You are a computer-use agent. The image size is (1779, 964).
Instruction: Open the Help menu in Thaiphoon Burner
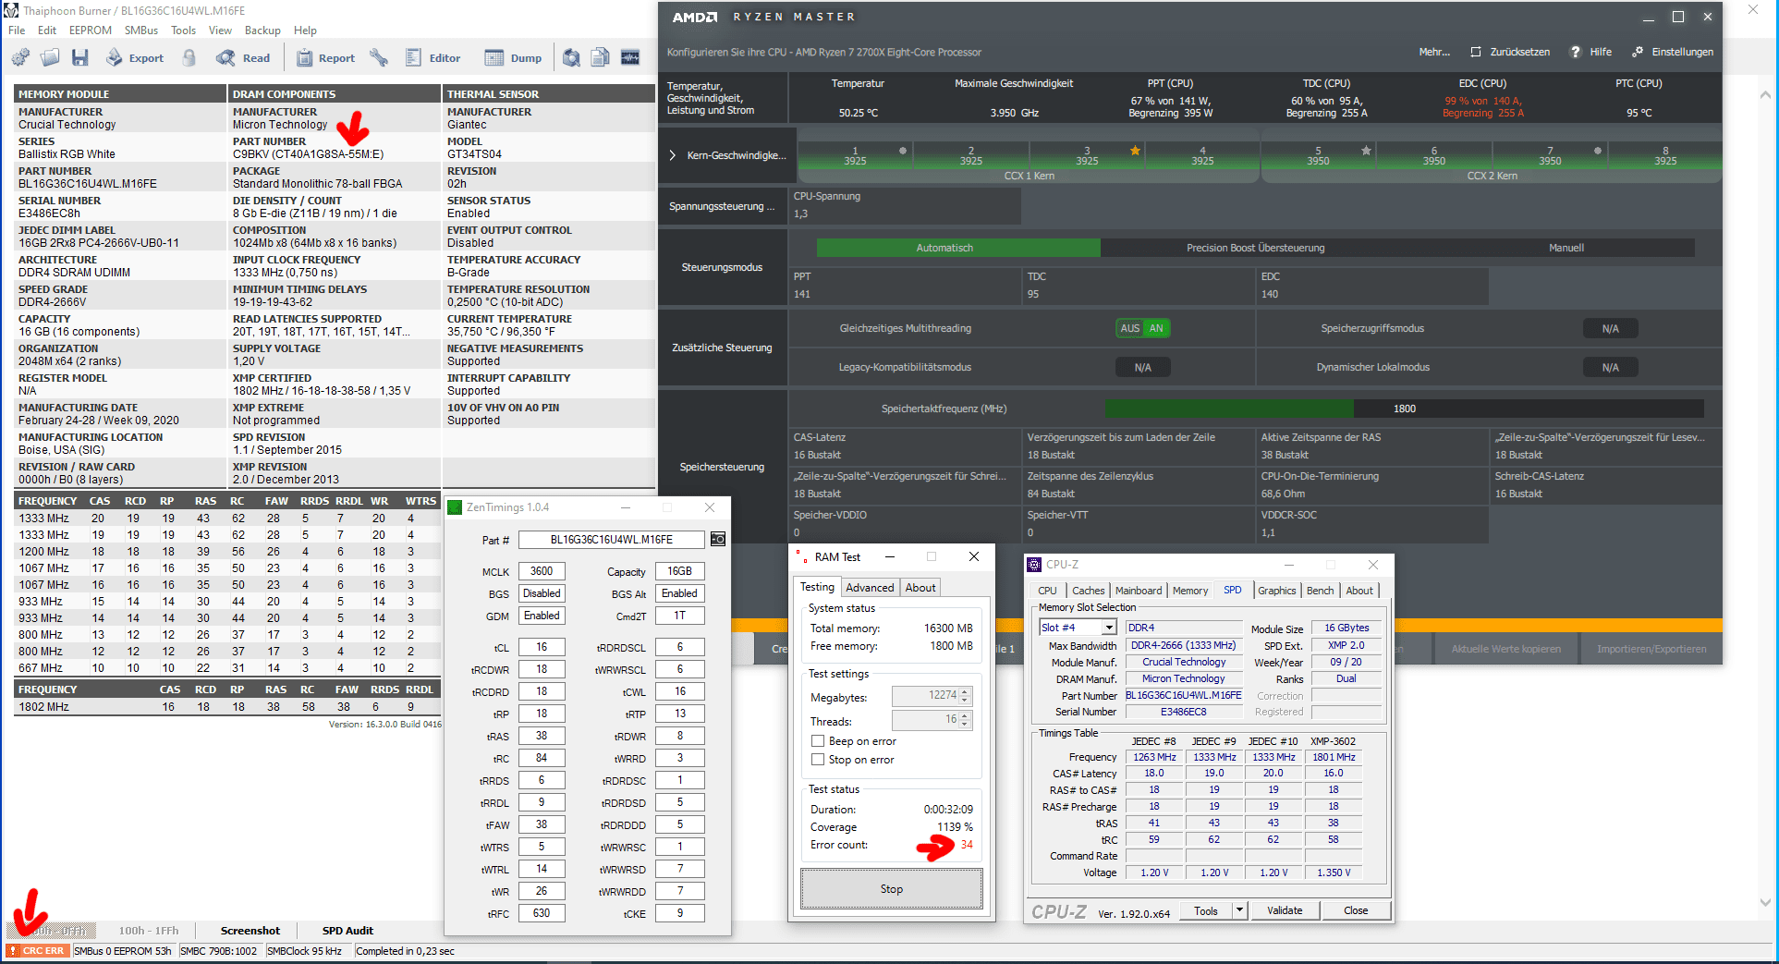pyautogui.click(x=305, y=31)
